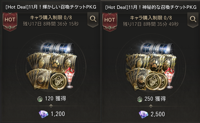Click the double gold shield coins in right package
The width and height of the screenshot is (200, 123).
pyautogui.click(x=156, y=82)
